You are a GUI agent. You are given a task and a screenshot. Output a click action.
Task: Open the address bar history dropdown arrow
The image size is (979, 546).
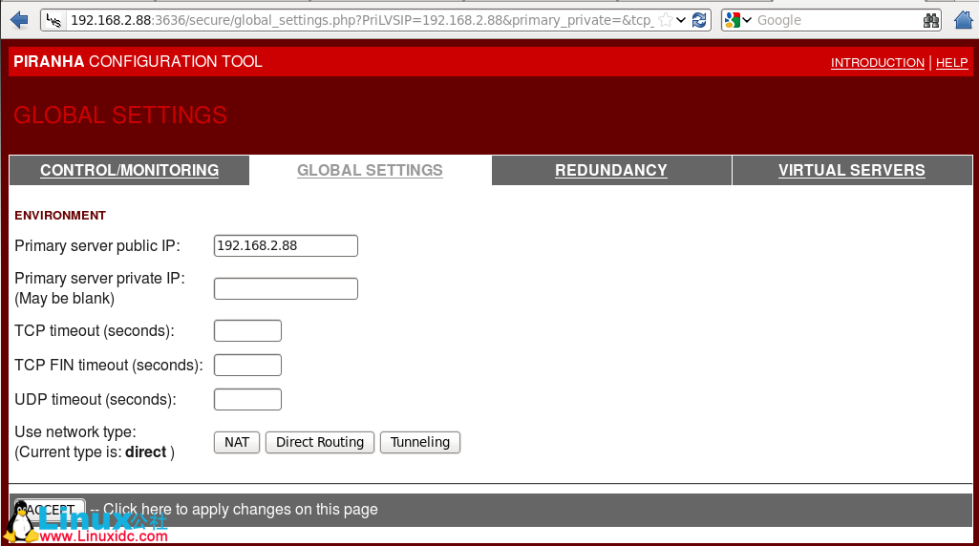click(681, 20)
